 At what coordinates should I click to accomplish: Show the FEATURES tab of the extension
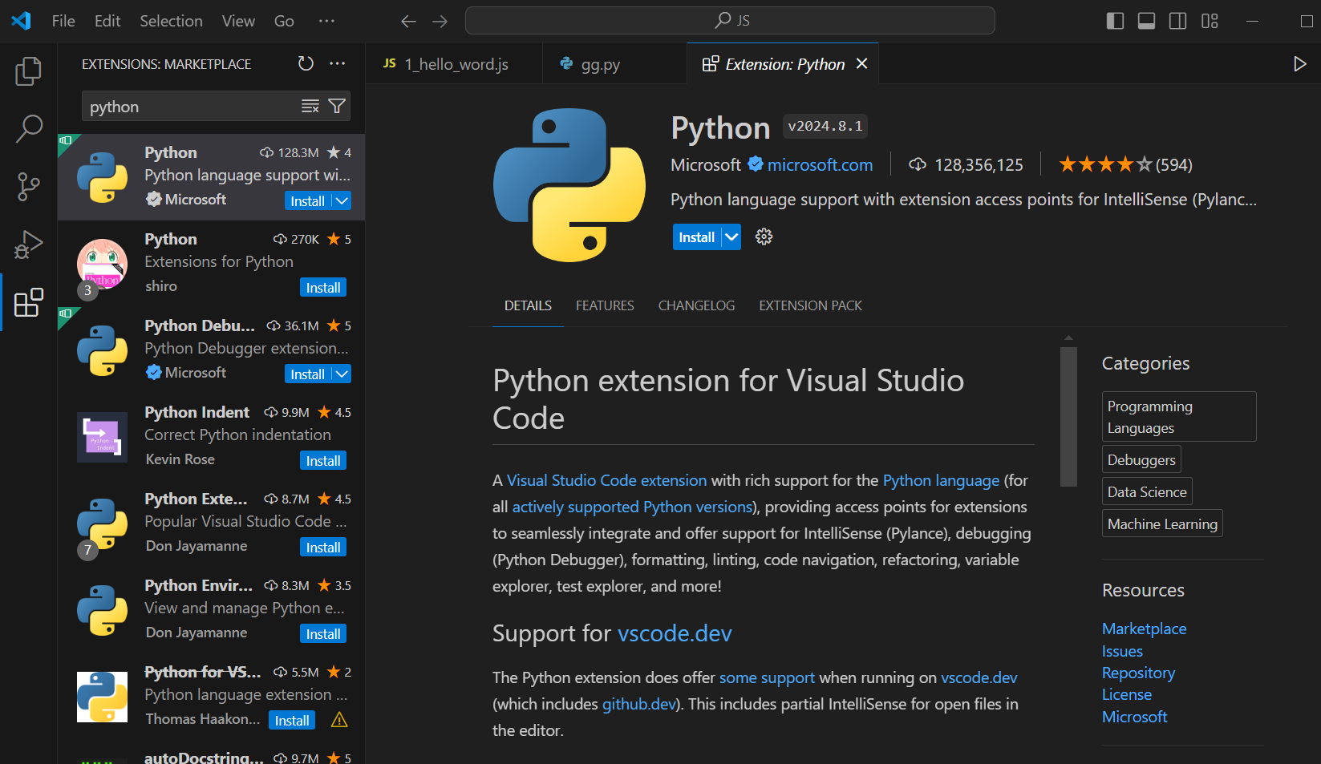click(x=605, y=305)
